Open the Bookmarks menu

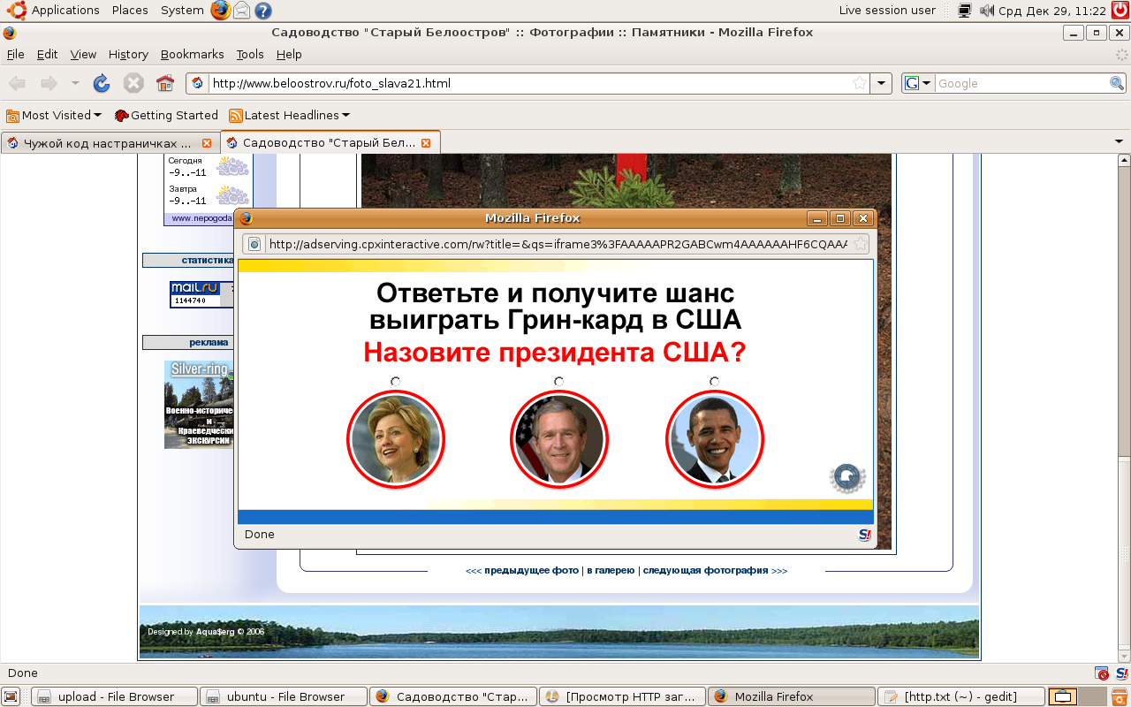[x=192, y=54]
